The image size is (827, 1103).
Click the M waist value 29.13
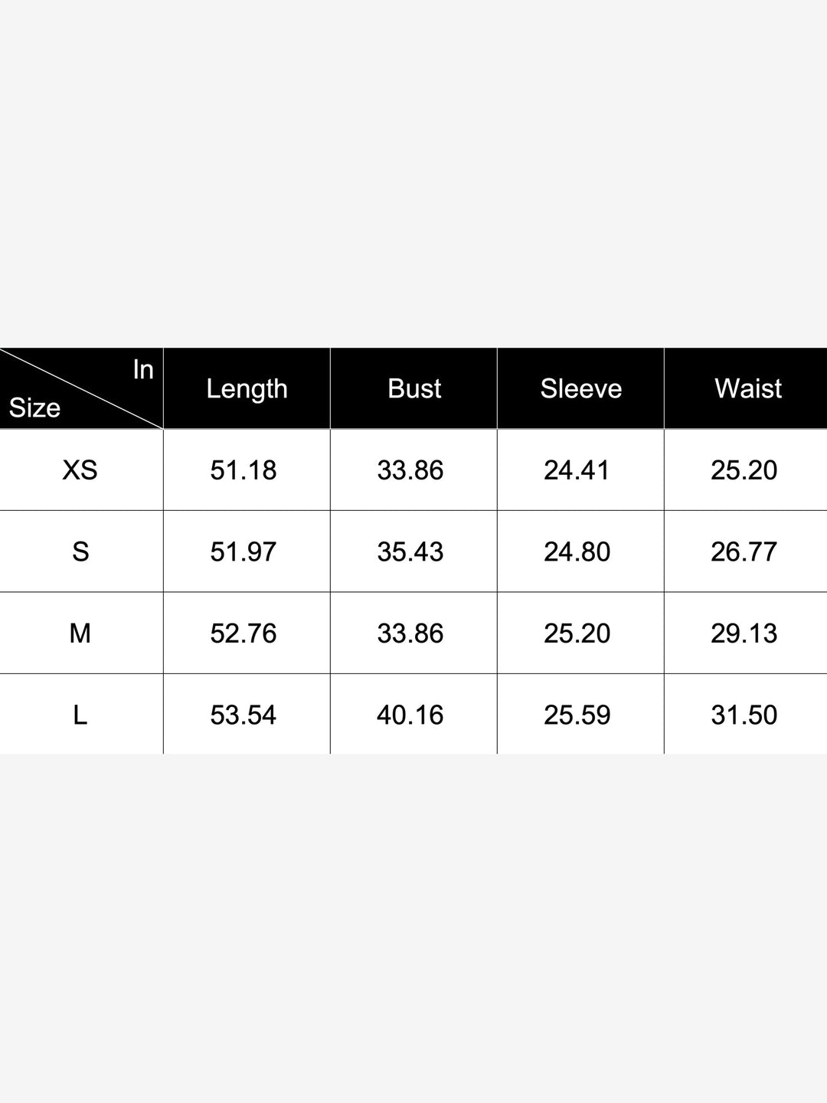click(x=744, y=633)
